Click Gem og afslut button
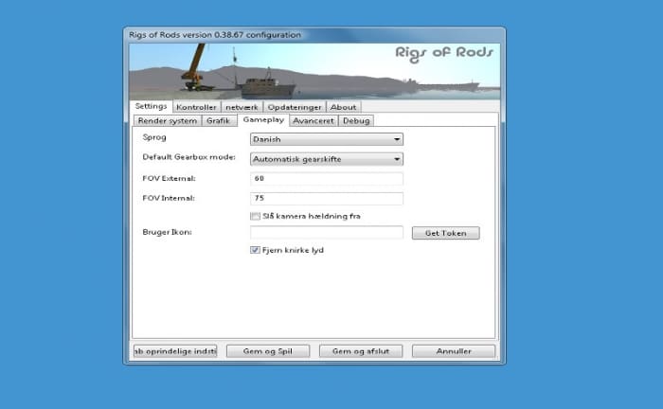 (361, 351)
